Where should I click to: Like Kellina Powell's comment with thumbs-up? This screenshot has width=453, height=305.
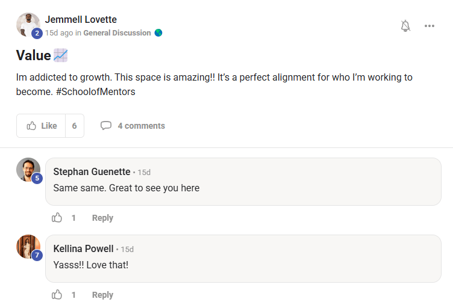[x=57, y=295]
